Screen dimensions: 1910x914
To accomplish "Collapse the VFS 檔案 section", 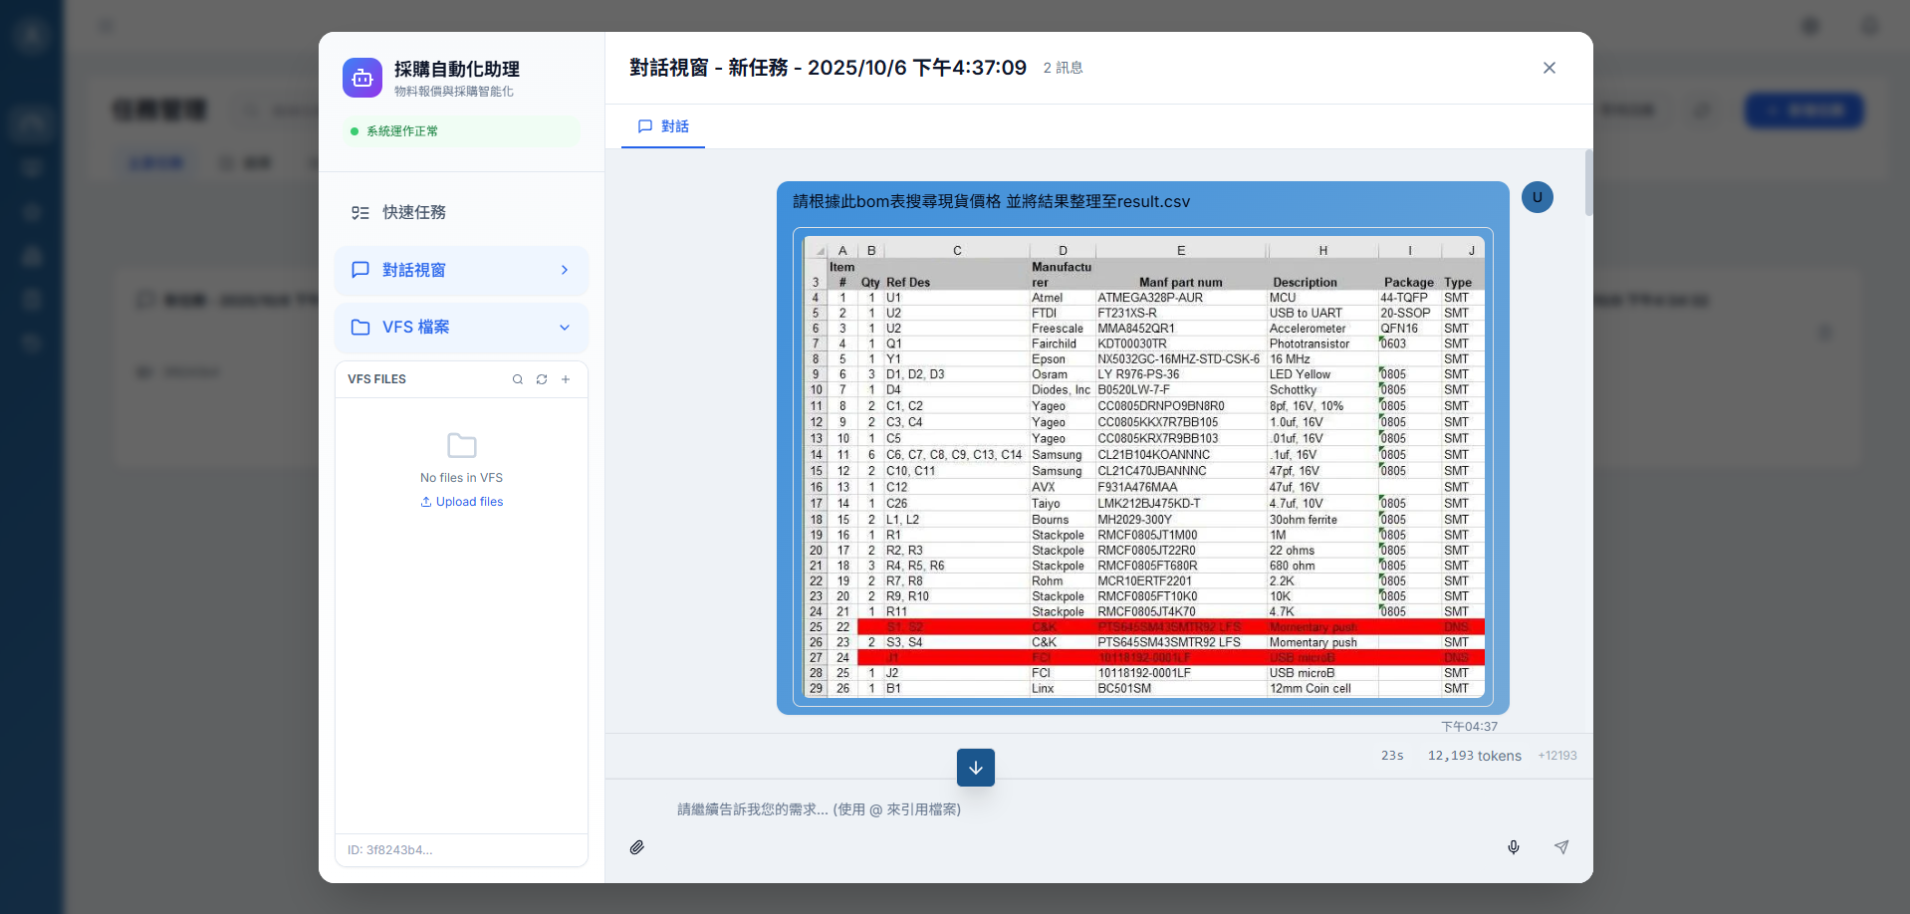I will coord(565,327).
